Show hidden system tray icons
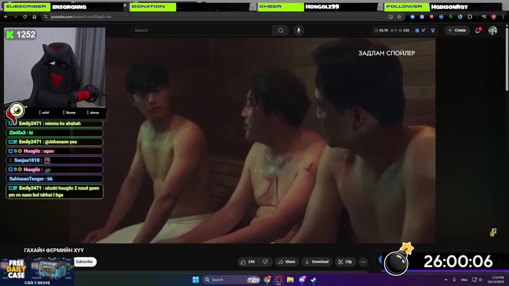This screenshot has height=286, width=509. coord(446,280)
